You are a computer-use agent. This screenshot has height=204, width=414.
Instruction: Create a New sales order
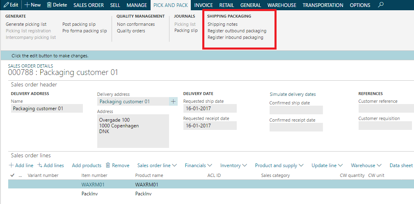pos(33,5)
